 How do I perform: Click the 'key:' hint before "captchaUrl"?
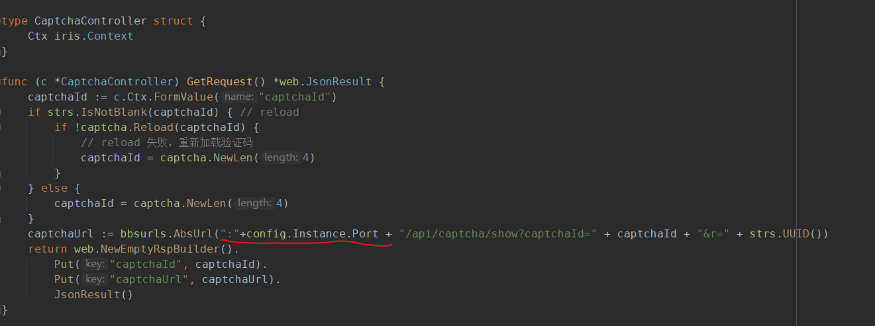95,279
